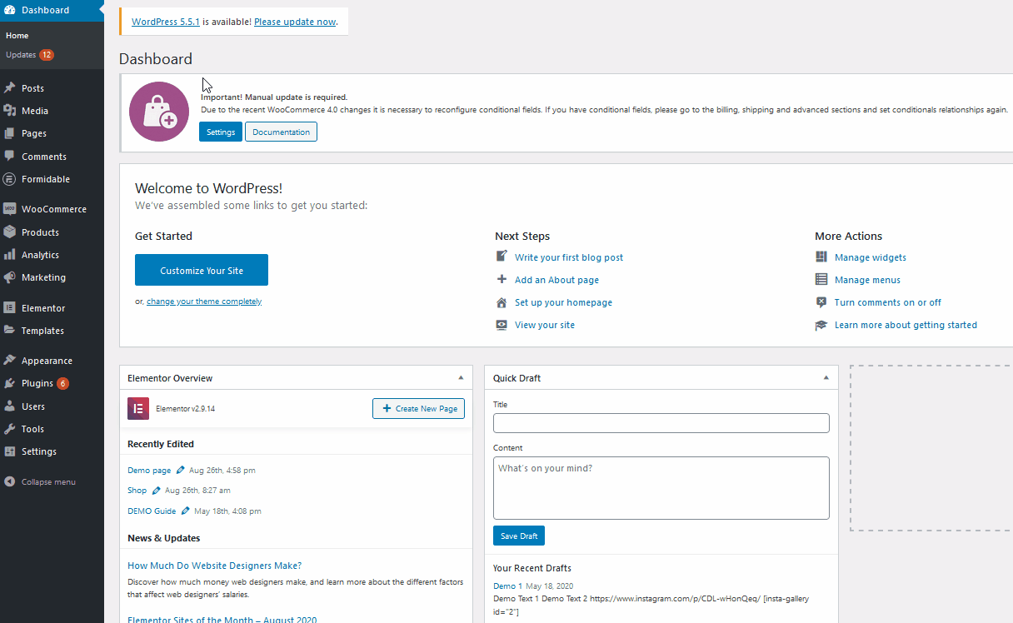Open the Analytics menu
1013x623 pixels.
[40, 255]
